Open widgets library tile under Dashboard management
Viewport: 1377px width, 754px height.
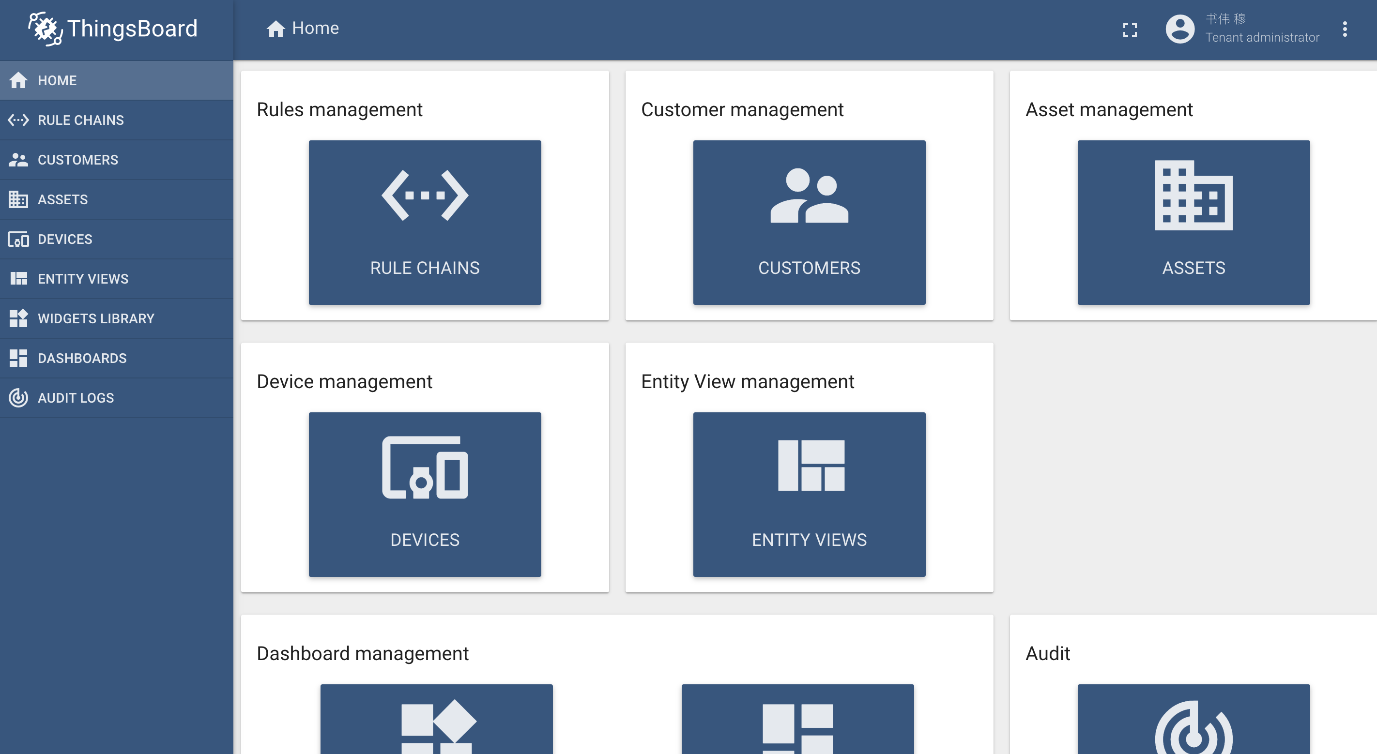[x=436, y=719]
